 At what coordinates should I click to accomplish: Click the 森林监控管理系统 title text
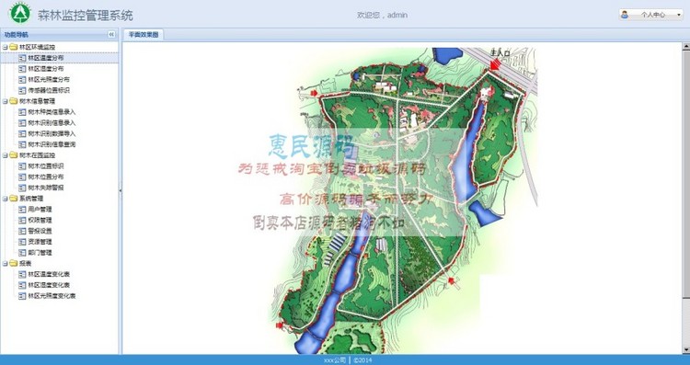85,16
